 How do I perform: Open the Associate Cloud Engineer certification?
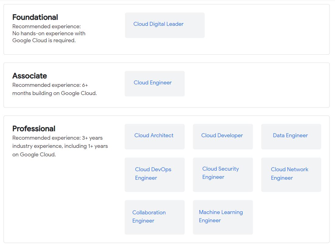155,83
